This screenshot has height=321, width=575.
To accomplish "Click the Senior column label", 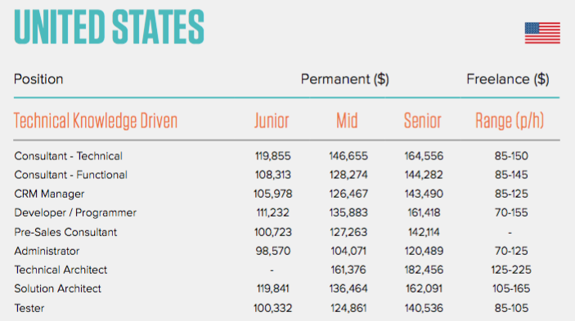I will click(x=422, y=121).
